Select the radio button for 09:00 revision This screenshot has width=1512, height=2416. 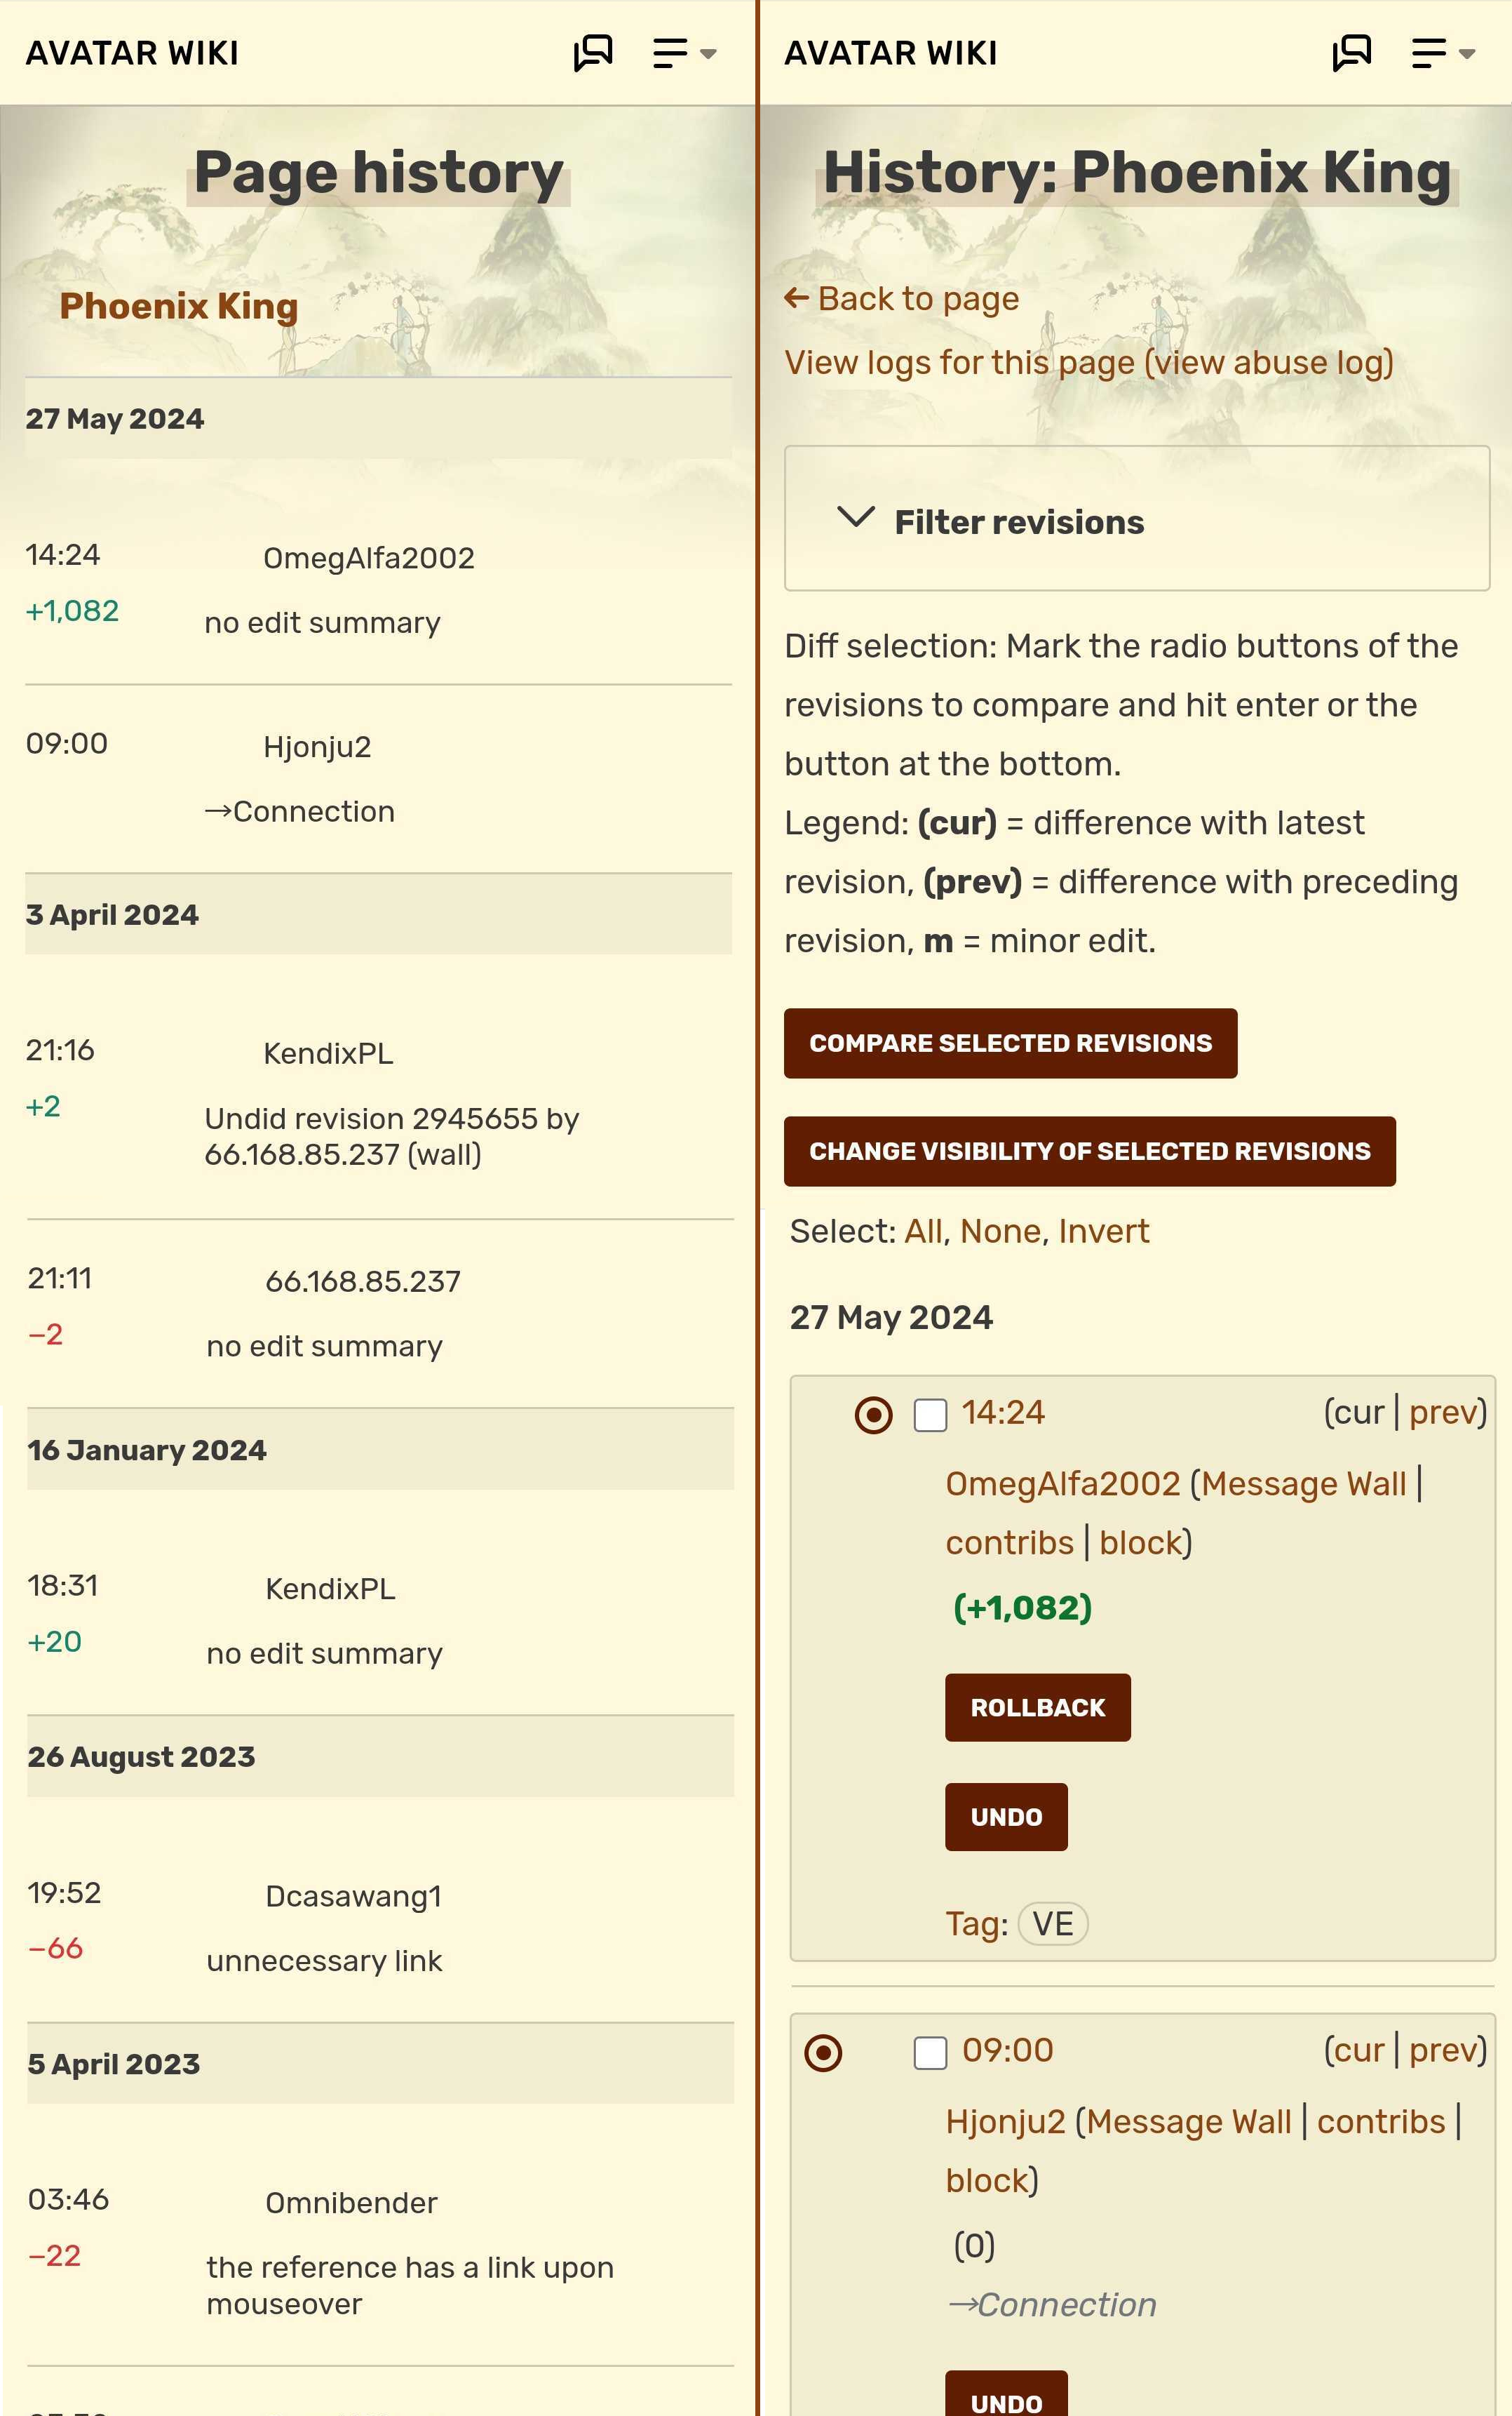823,2053
